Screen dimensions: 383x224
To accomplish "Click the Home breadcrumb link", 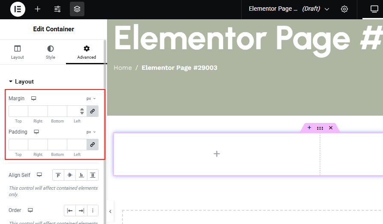I will coord(123,68).
